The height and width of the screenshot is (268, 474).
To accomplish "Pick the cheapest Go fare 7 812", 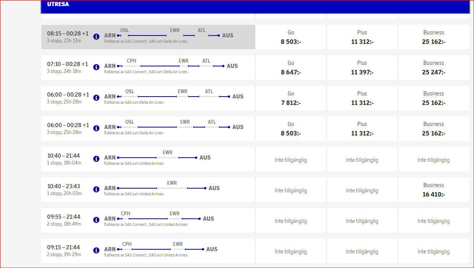I will point(291,98).
